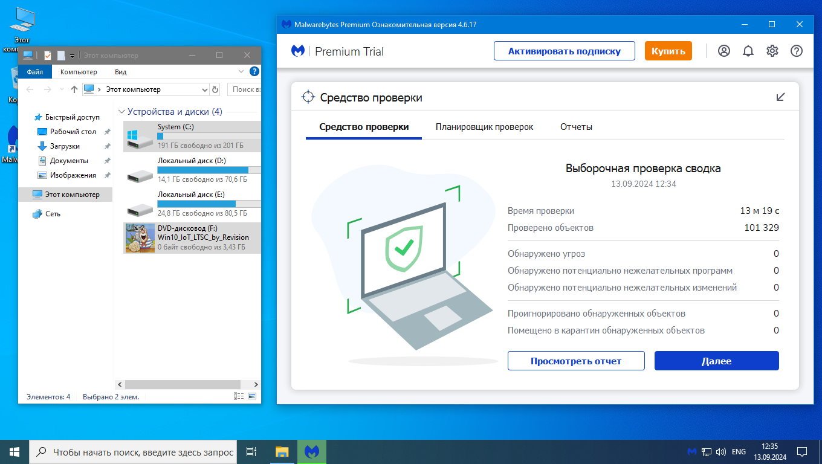Click the Локальный диск (E:) usage bar

click(x=209, y=204)
